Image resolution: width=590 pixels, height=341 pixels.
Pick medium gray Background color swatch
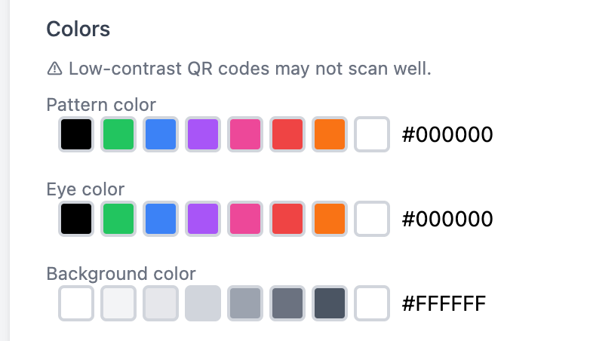click(x=245, y=303)
